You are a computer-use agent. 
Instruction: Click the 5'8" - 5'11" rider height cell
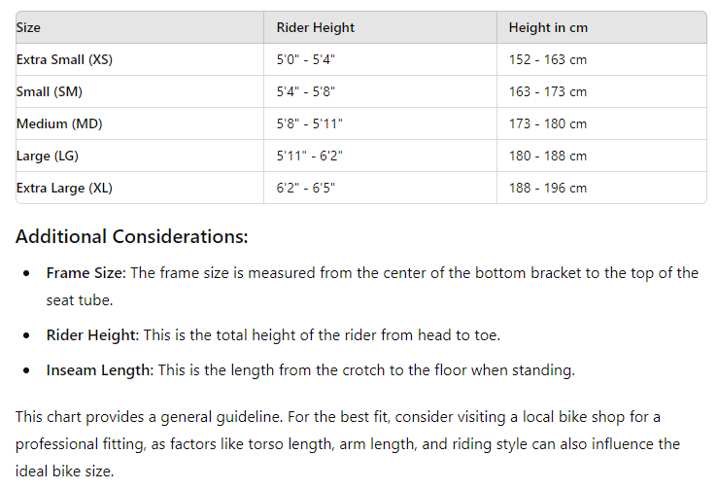click(310, 124)
